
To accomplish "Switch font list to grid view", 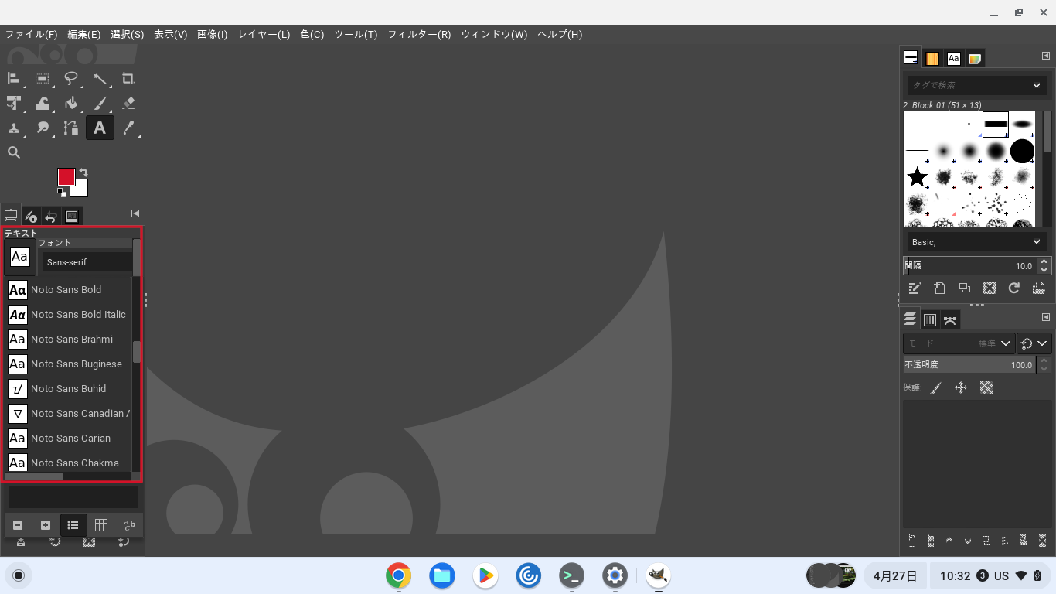I will pyautogui.click(x=100, y=525).
